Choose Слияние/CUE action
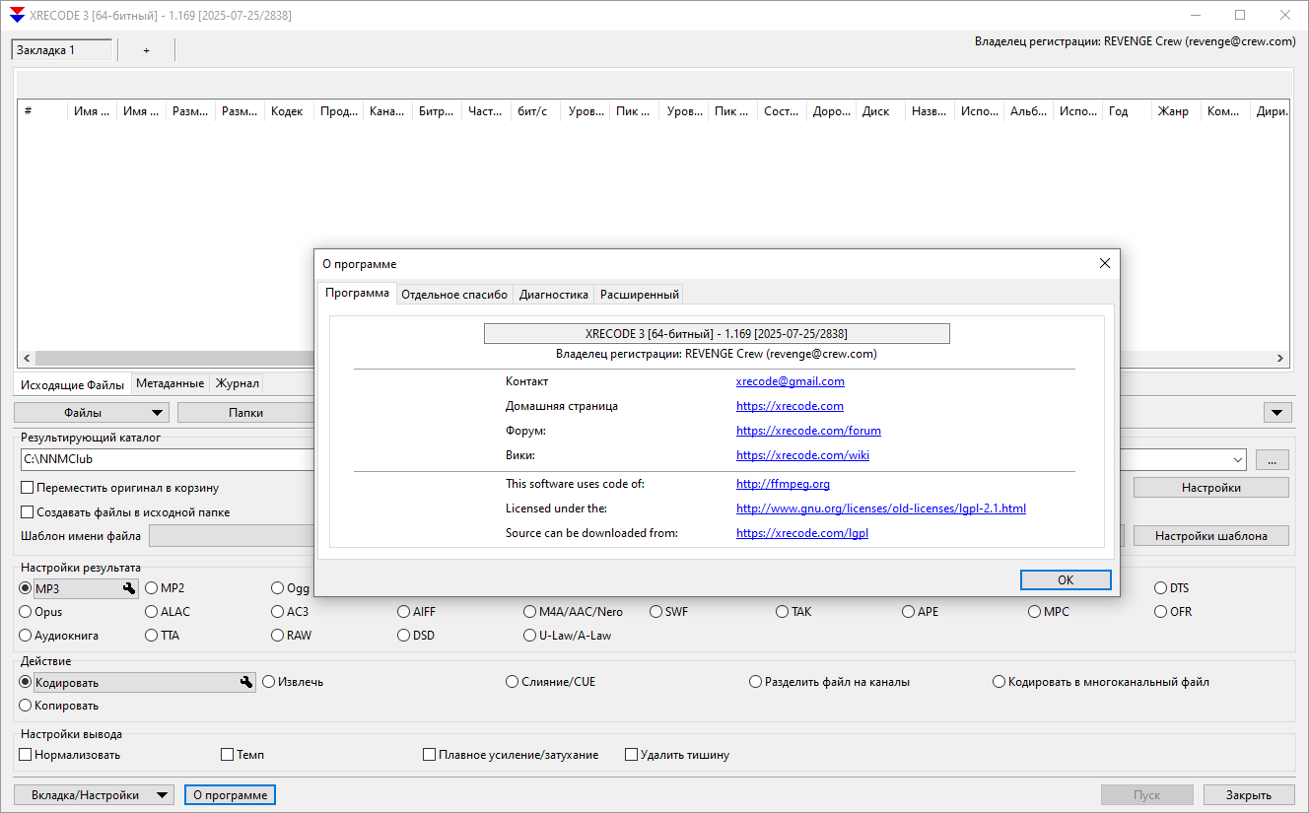1309x813 pixels. pos(513,682)
